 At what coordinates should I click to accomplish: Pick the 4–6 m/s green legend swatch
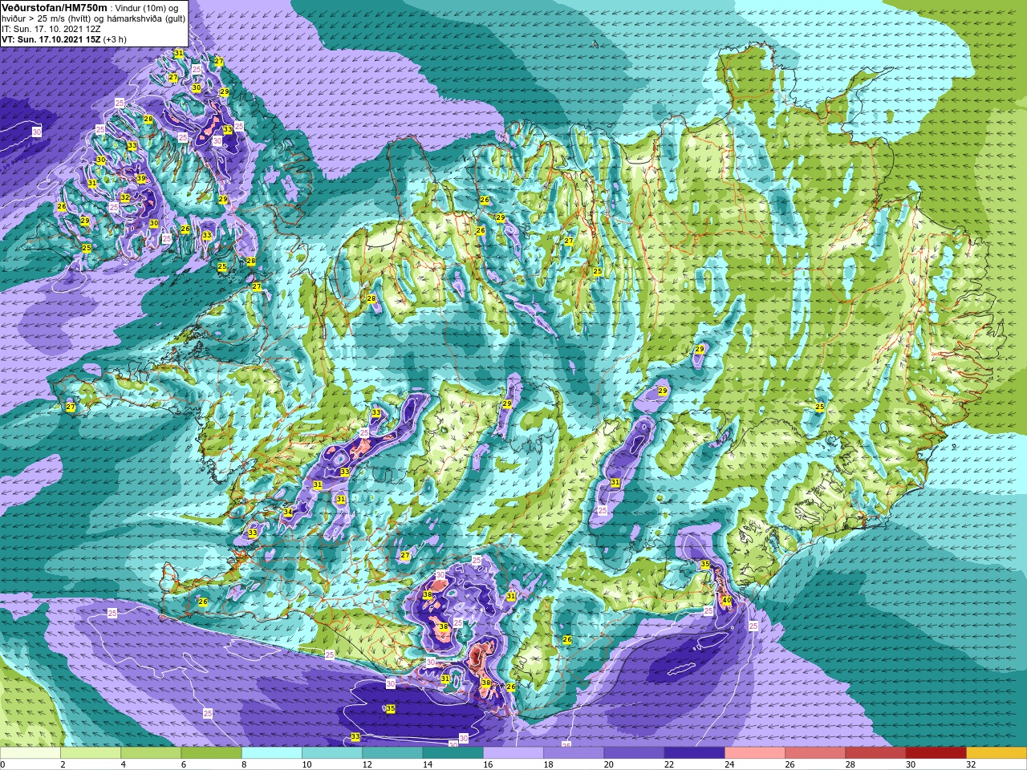pos(151,753)
